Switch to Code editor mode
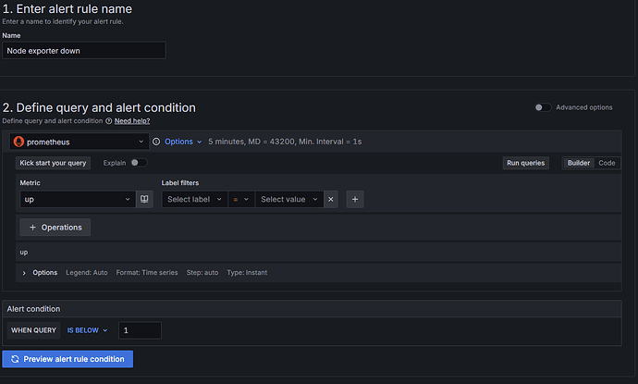The image size is (638, 384). pos(607,163)
